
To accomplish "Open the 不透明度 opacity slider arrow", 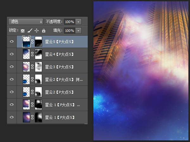I will tap(79, 22).
